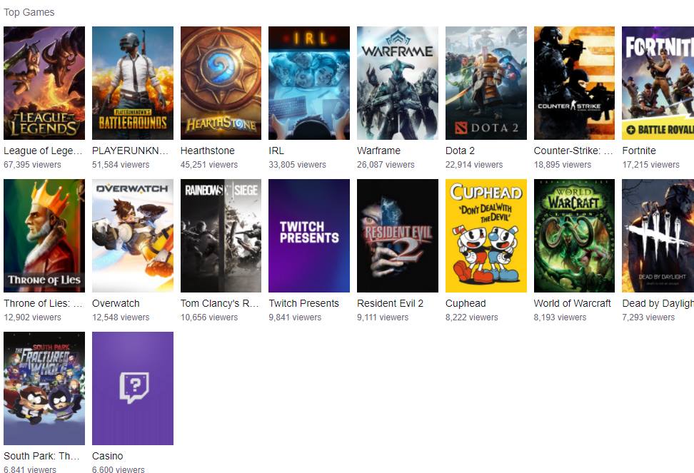Open the Throne of Lies cover thumbnail

click(44, 235)
